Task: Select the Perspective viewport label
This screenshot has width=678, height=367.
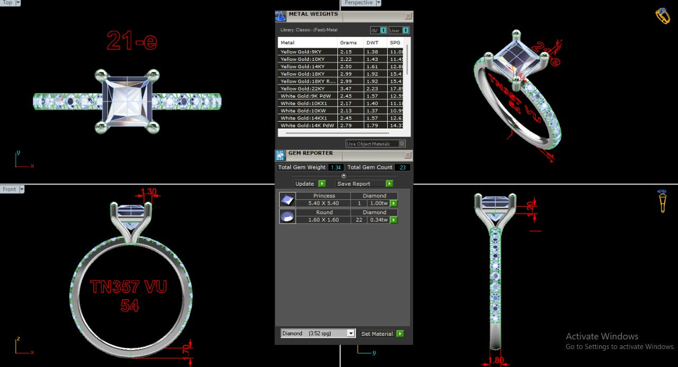Action: 358,3
